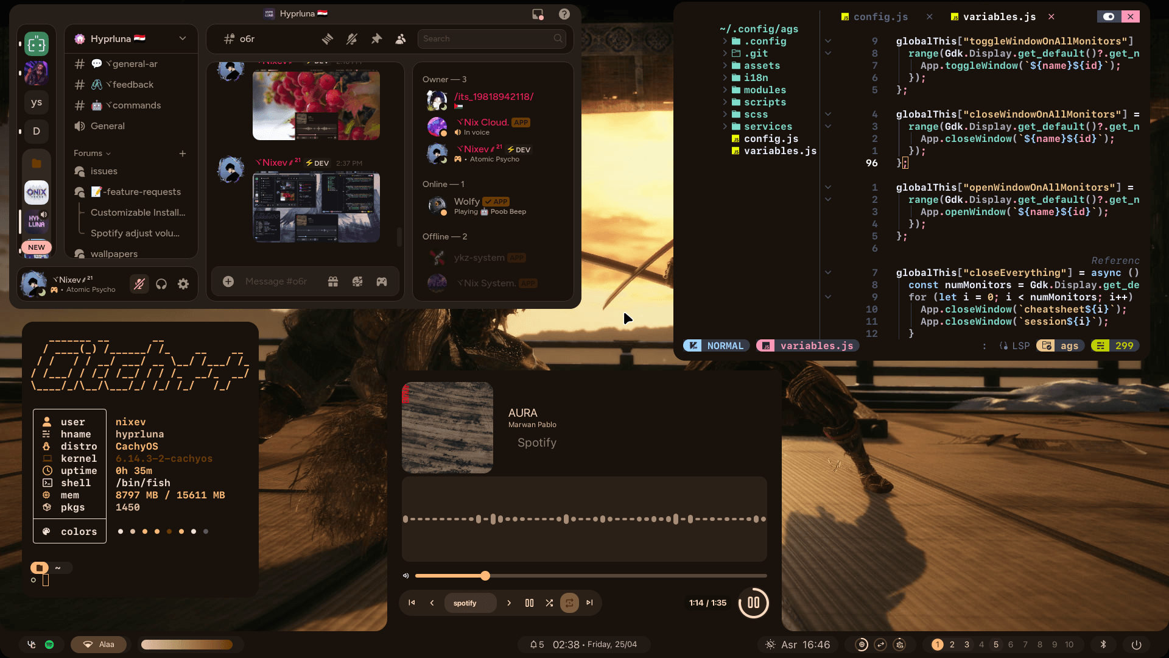Show member list icon in Discord header

[401, 39]
